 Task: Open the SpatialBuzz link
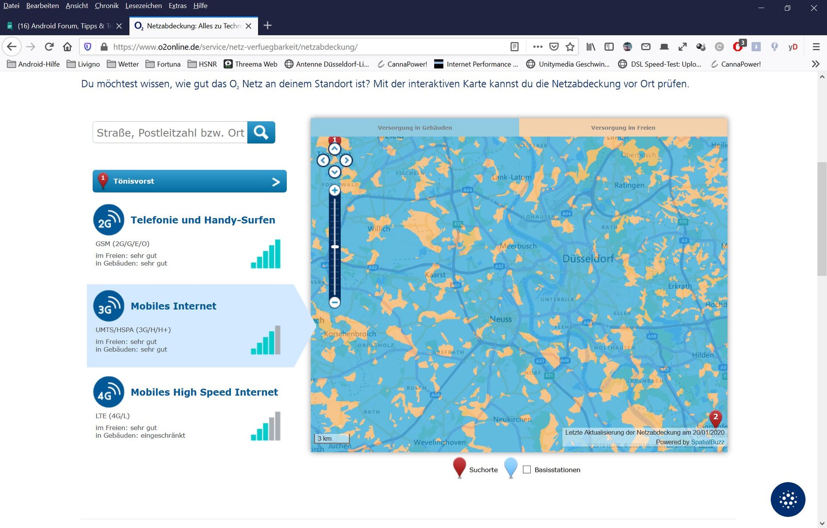708,442
